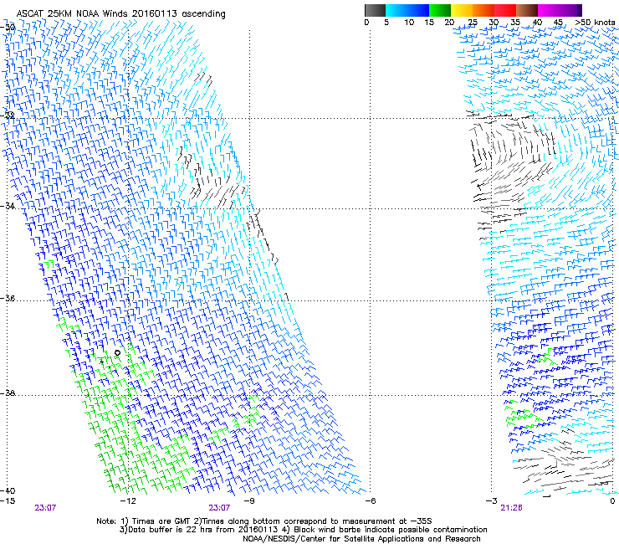Click the -9 longitude axis label

pos(248,501)
